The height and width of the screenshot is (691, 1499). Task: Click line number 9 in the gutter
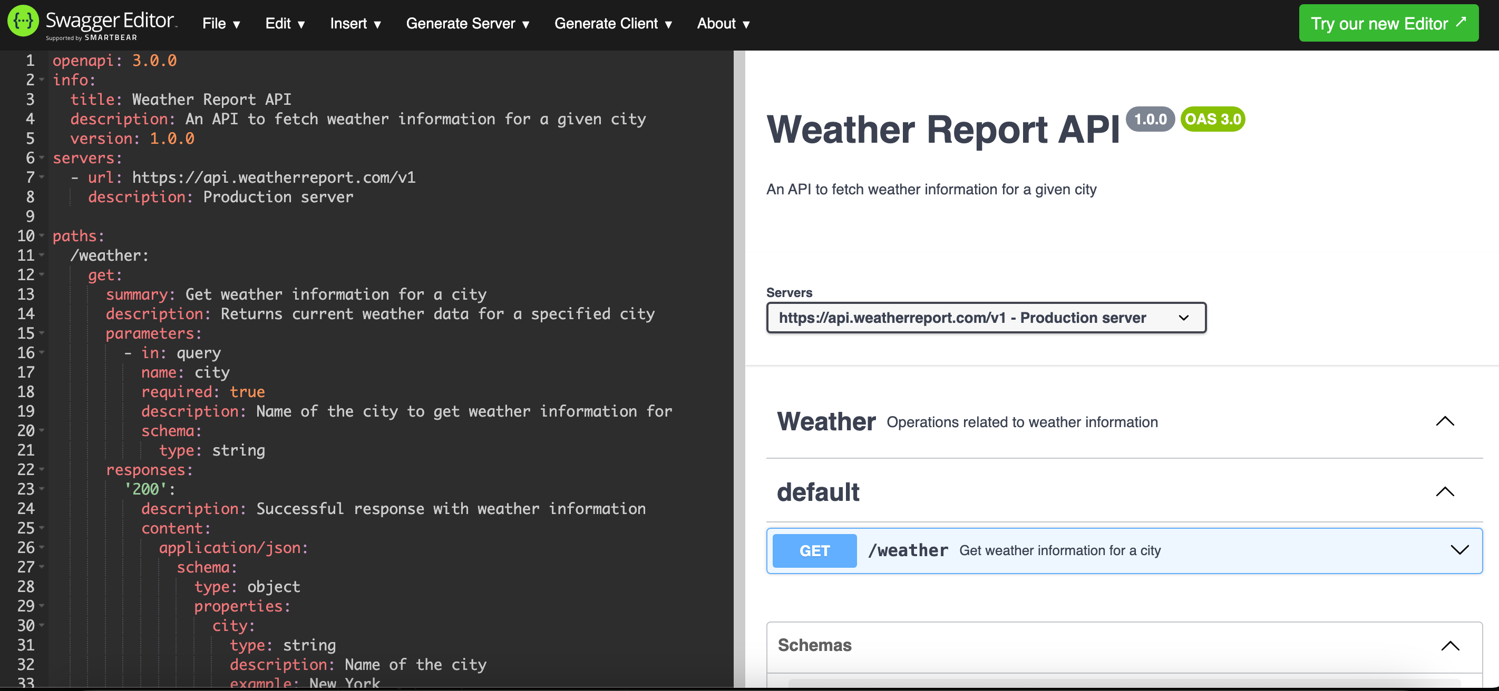point(30,216)
